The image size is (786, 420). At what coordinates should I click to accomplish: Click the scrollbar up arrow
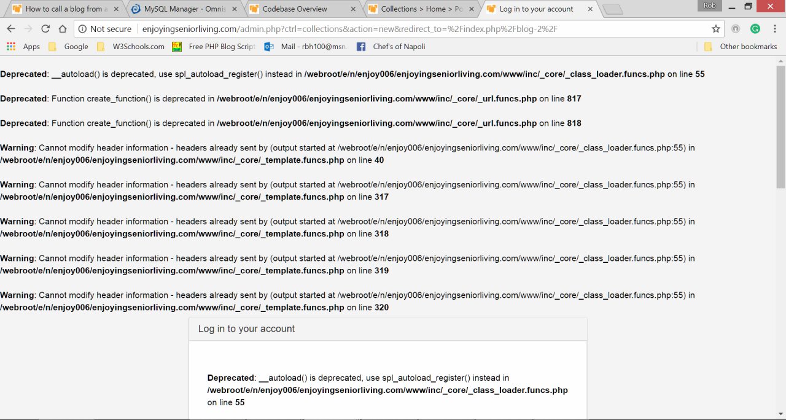point(781,61)
